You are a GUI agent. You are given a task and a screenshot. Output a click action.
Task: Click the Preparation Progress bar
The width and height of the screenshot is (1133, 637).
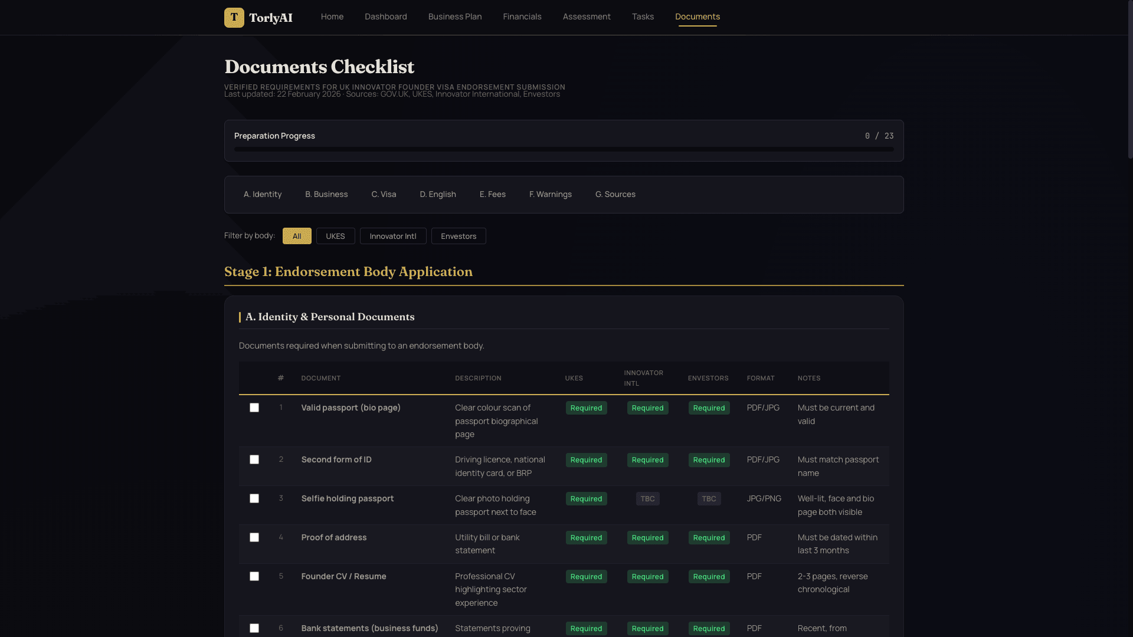point(564,149)
